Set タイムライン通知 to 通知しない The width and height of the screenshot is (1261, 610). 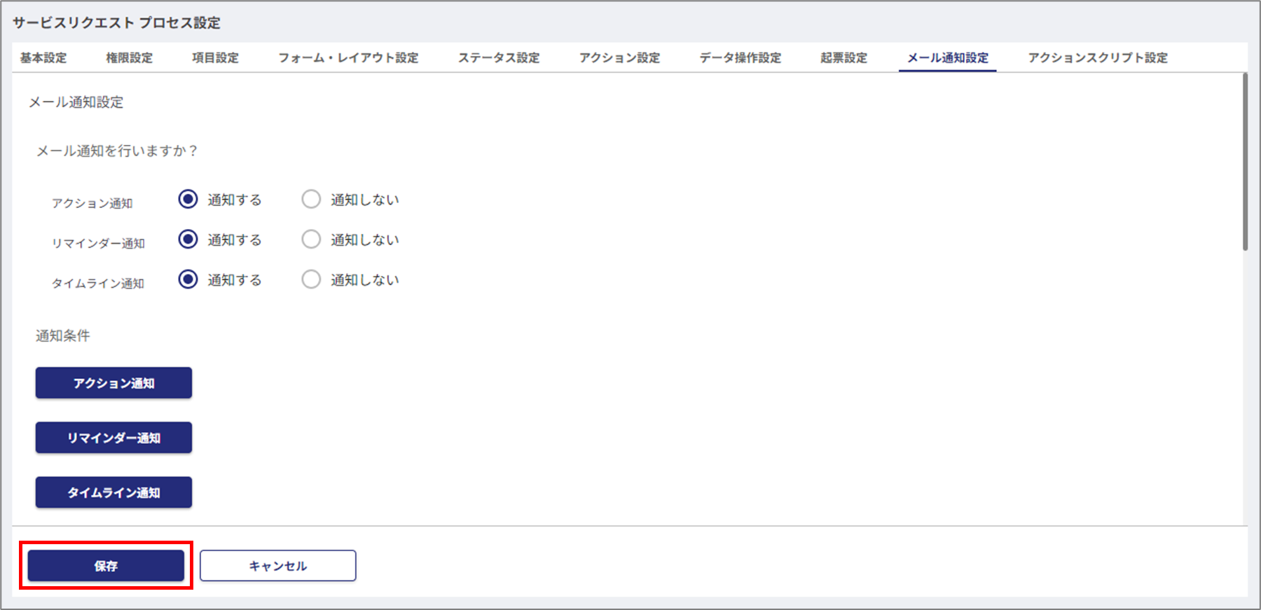tap(311, 279)
